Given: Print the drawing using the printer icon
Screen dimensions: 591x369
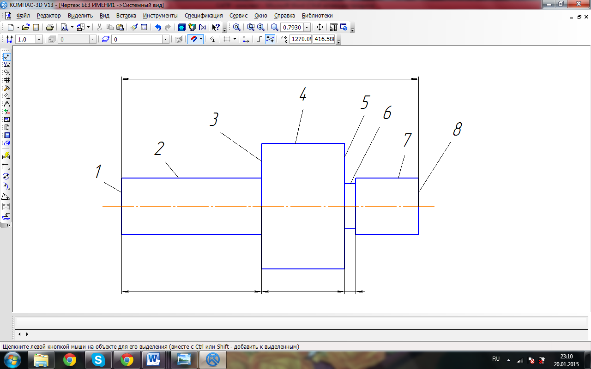Looking at the screenshot, I should coord(50,27).
